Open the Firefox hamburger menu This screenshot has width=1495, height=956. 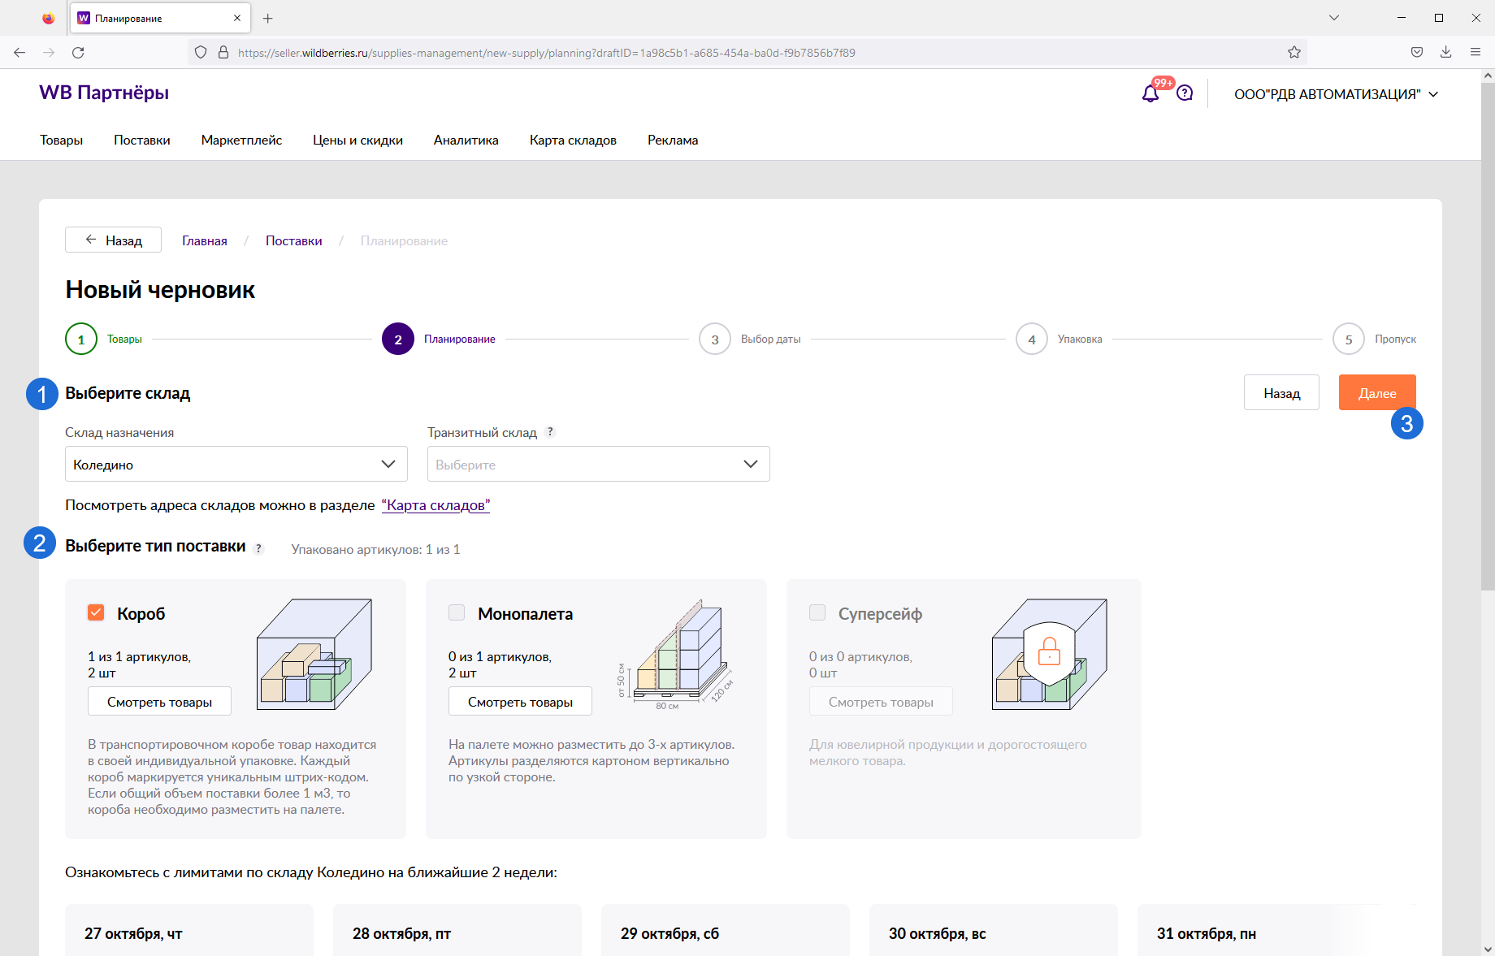click(x=1475, y=53)
